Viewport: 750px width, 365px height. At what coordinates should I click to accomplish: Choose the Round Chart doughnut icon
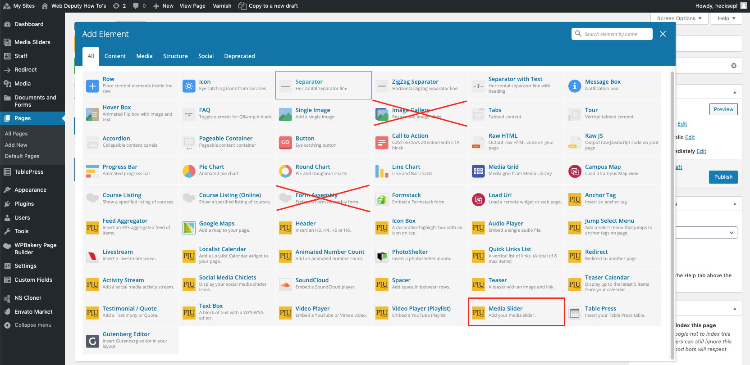pos(285,171)
